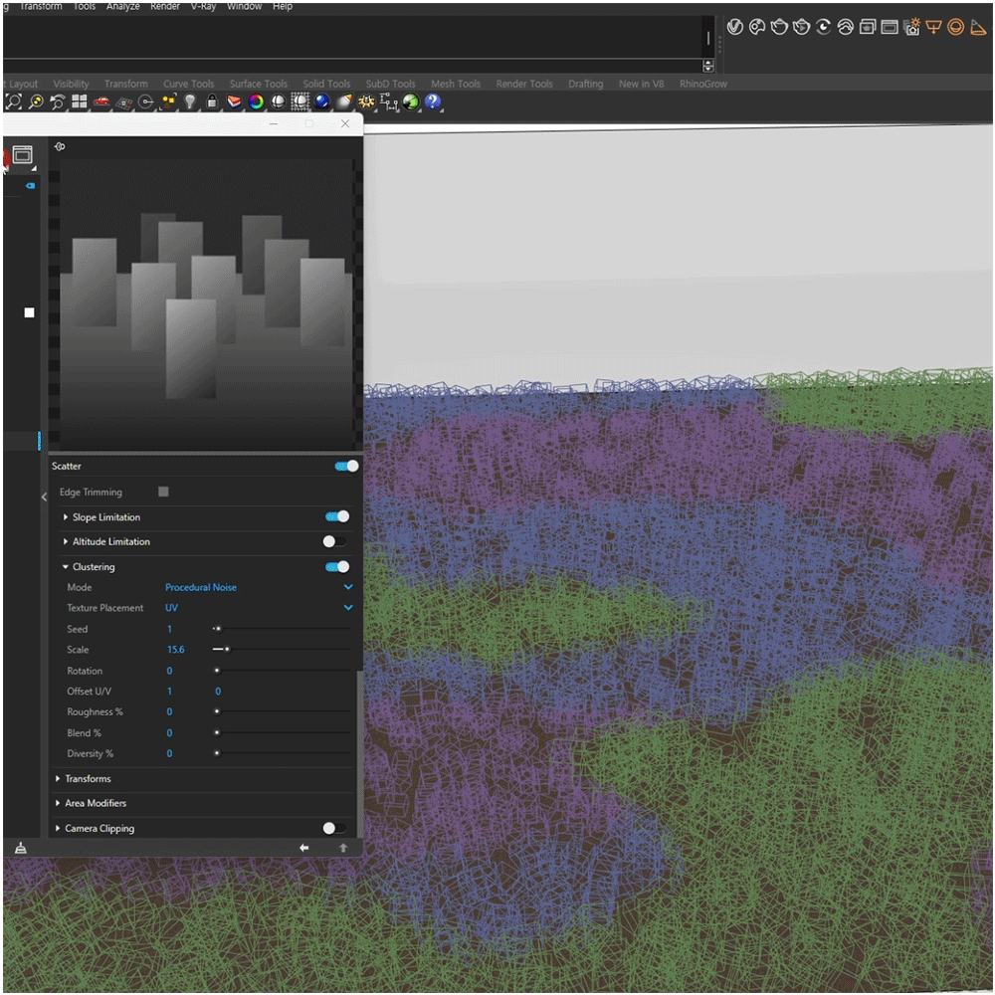Click the preview options icon above the swatch
The height and width of the screenshot is (995, 995).
click(x=60, y=146)
